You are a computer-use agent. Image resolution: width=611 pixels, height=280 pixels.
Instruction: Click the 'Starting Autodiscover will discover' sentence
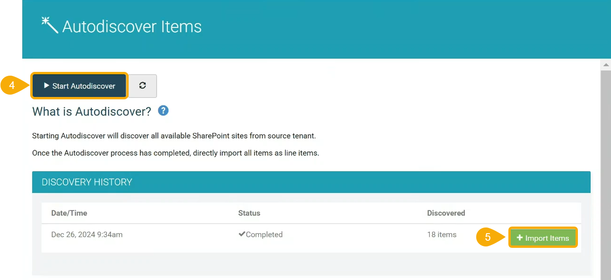coord(174,136)
